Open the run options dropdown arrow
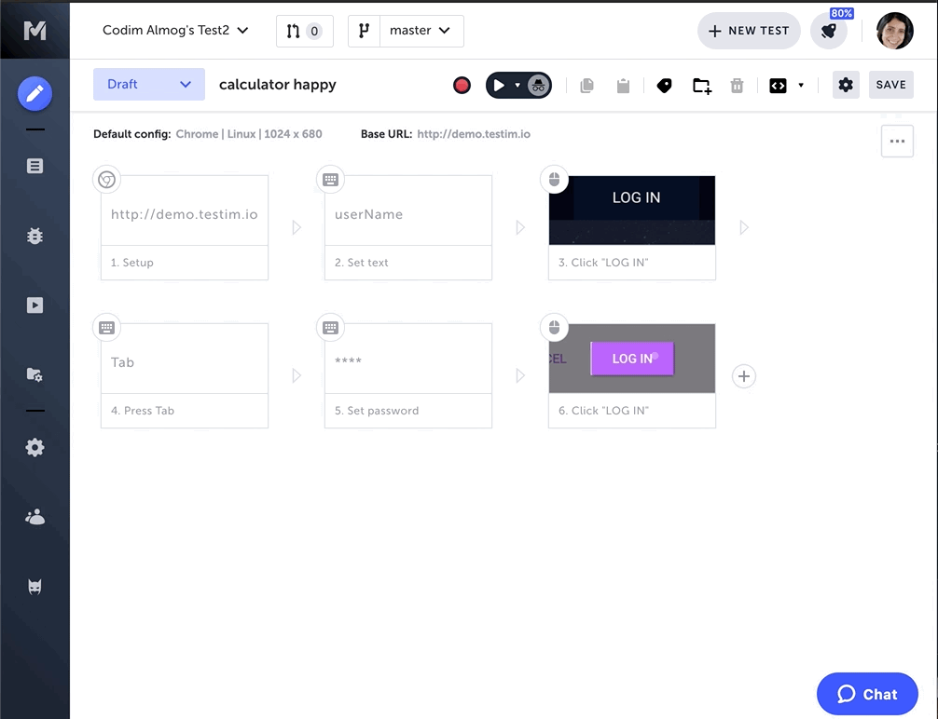The width and height of the screenshot is (938, 719). pyautogui.click(x=517, y=85)
